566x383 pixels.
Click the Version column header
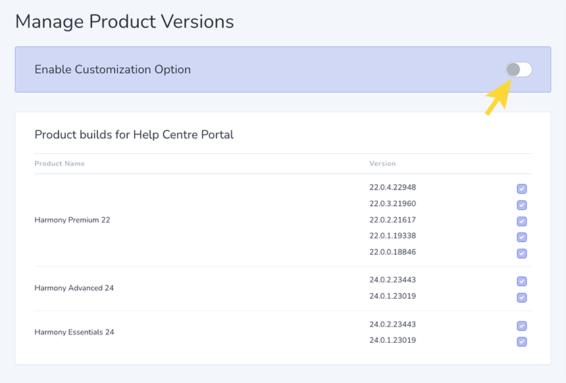(382, 164)
